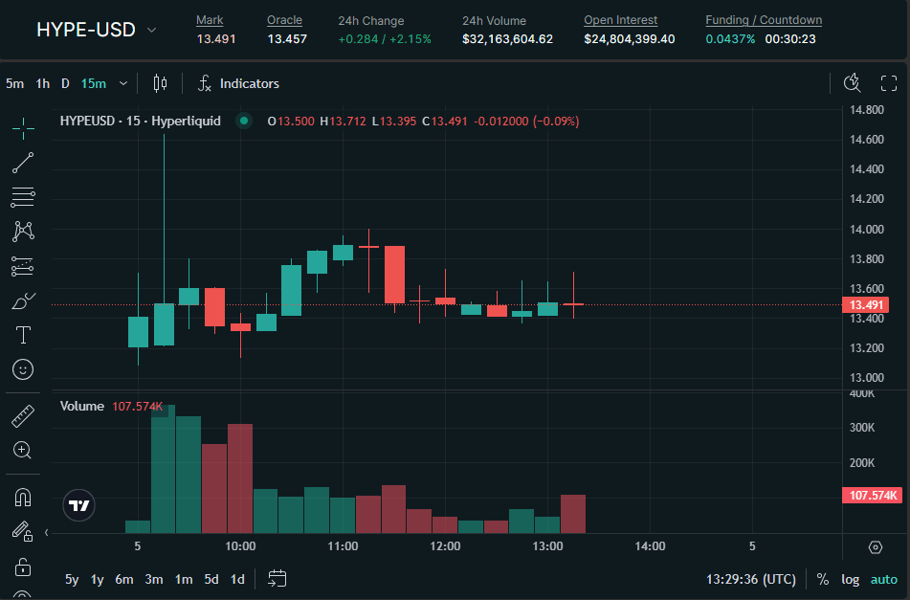
Task: Enable the log scale option
Action: (850, 579)
